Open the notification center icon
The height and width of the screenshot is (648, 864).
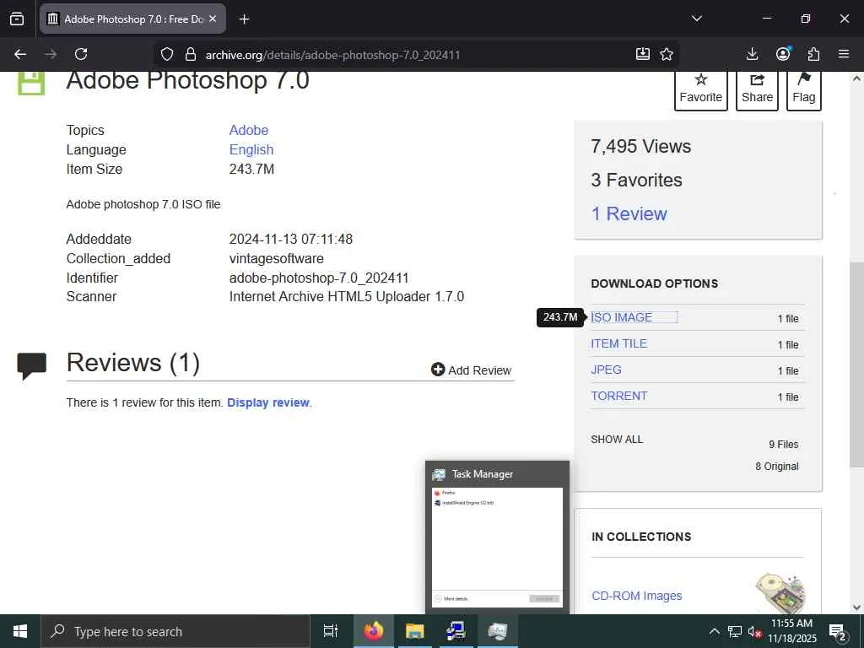click(x=837, y=631)
